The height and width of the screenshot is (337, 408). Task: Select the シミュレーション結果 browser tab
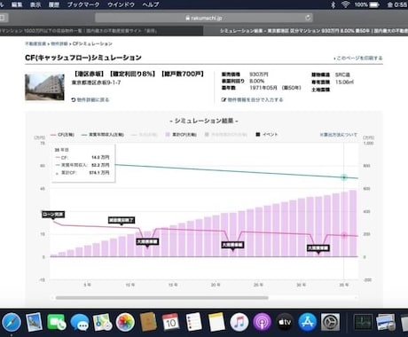click(305, 31)
